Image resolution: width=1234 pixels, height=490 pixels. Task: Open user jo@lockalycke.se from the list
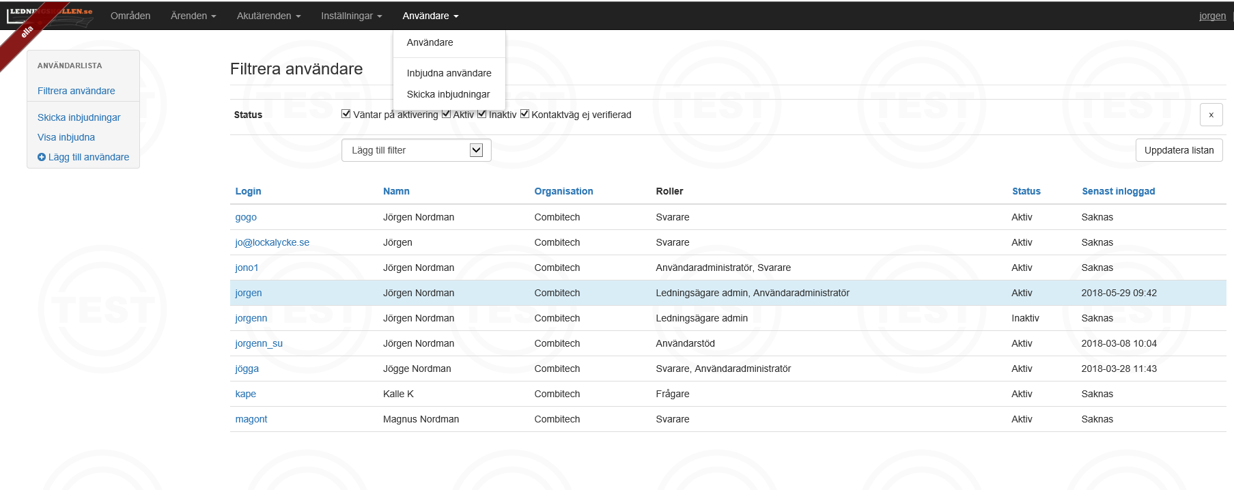pyautogui.click(x=272, y=242)
